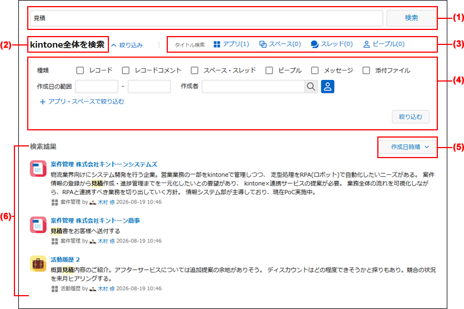
Task: Click the アプリ grid icon in title search
Action: pyautogui.click(x=217, y=44)
